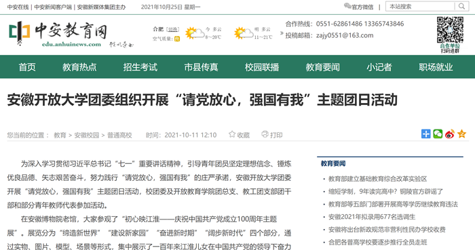
Task: Click the 教育要闻 sidebar heading
Action: pyautogui.click(x=333, y=163)
